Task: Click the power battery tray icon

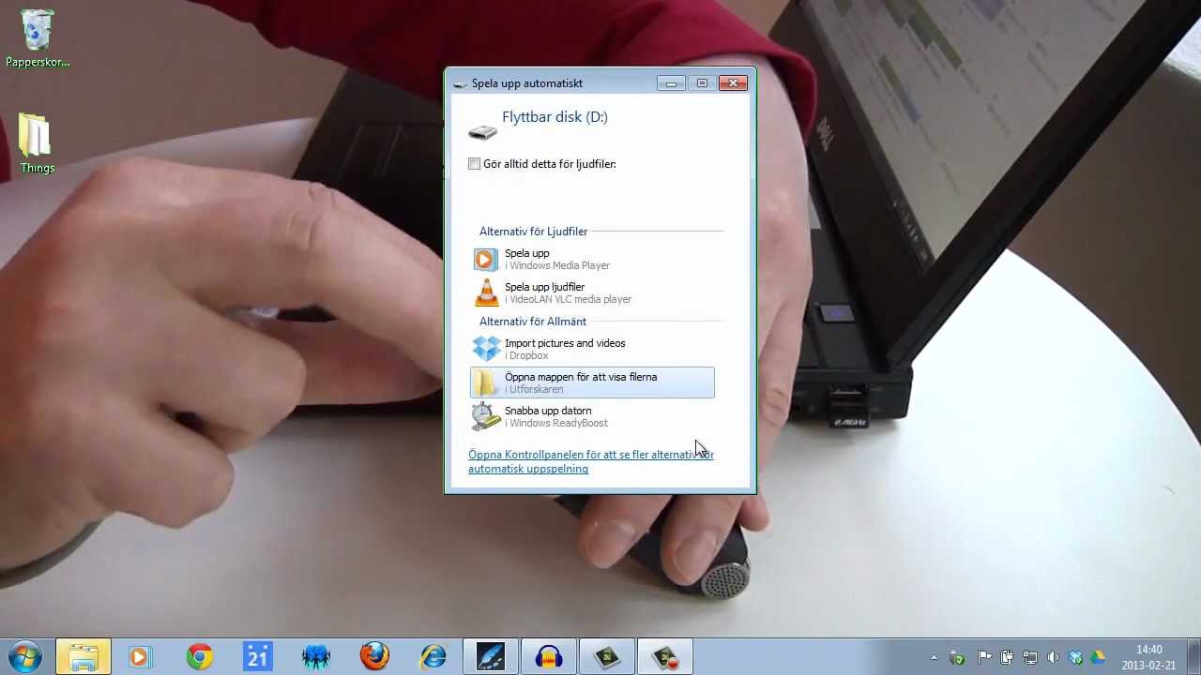Action: click(1007, 657)
